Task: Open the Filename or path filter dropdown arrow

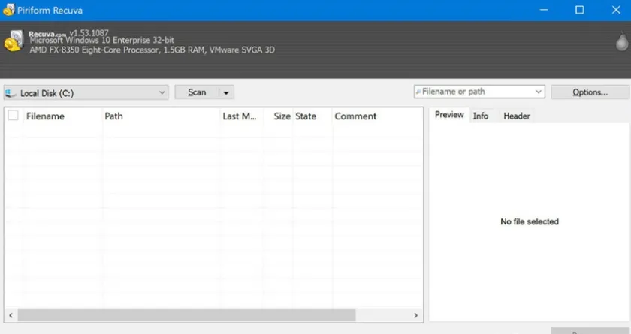Action: coord(538,92)
